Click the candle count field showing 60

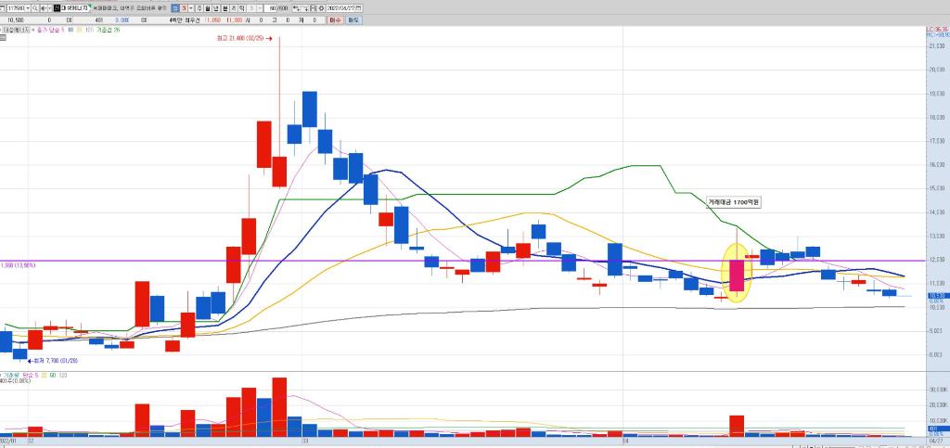point(270,8)
